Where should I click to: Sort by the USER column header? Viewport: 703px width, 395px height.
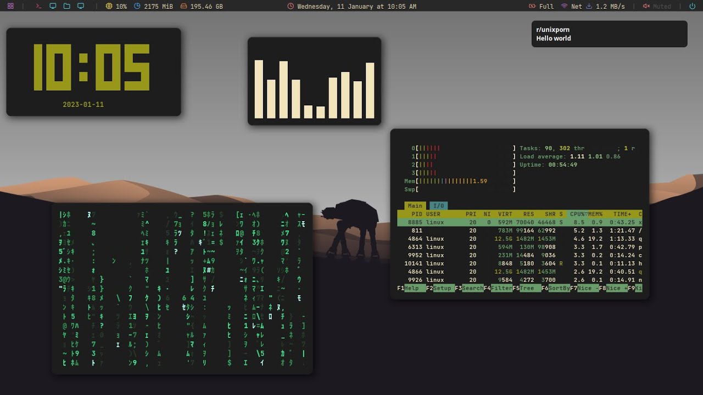tap(433, 214)
